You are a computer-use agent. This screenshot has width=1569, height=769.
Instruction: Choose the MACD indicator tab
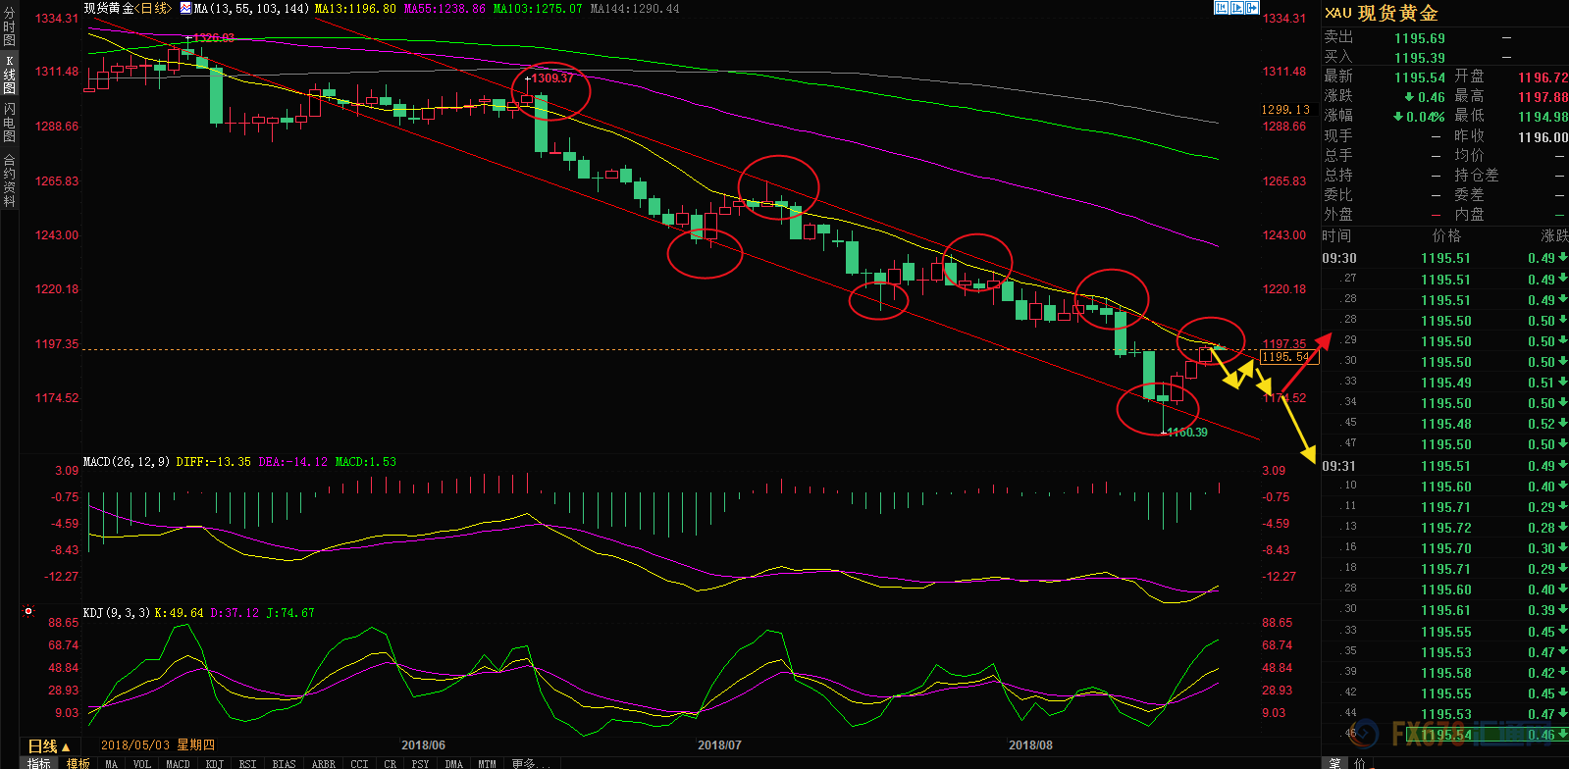(178, 763)
